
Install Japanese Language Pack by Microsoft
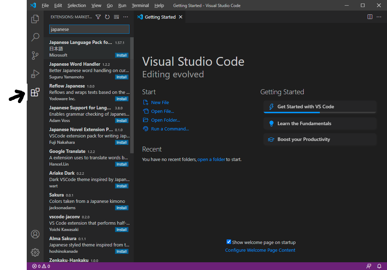point(121,55)
